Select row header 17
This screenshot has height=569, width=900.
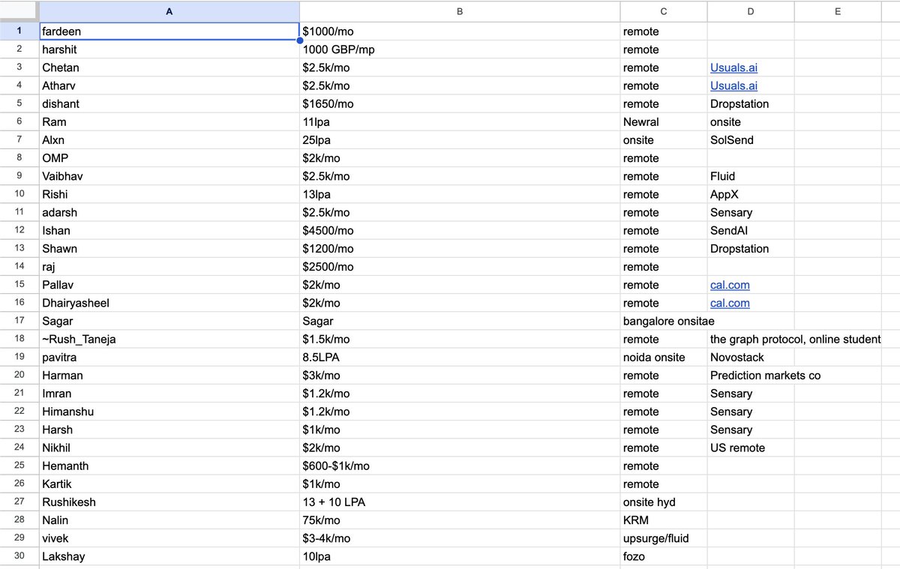[19, 321]
